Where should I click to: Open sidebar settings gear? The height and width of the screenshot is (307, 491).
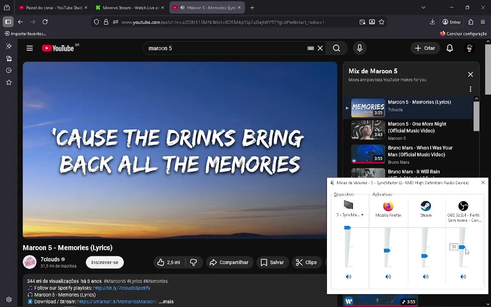(9, 299)
